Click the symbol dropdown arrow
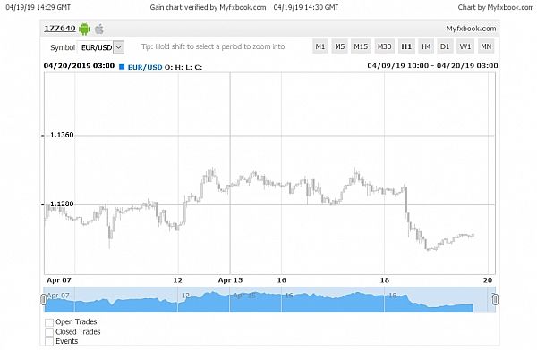537x350 pixels. [118, 47]
